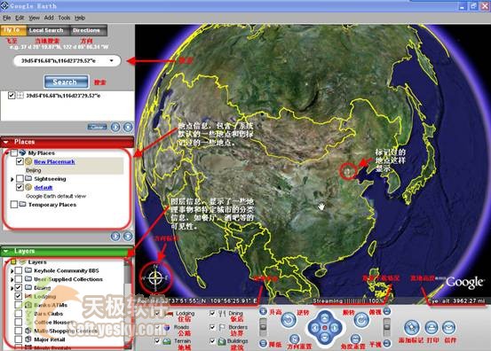Switch to the Local Search tab

tap(46, 30)
